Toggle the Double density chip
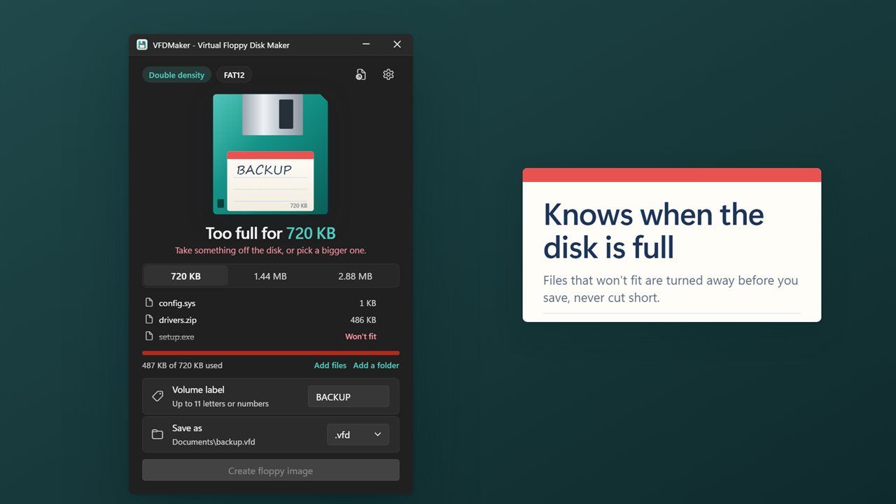Screen dimensions: 896x504 (x=176, y=75)
